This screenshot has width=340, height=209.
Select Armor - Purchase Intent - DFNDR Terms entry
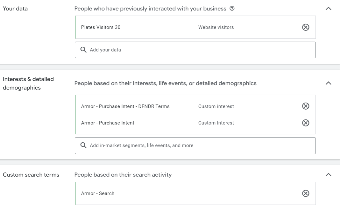[125, 106]
